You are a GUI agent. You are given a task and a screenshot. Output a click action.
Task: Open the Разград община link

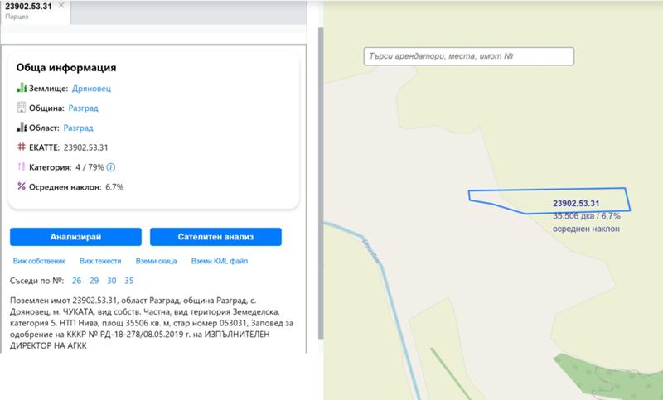[x=84, y=108]
